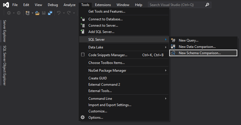The height and width of the screenshot is (125, 241).
Task: Click the Options gear icon
Action: click(83, 117)
